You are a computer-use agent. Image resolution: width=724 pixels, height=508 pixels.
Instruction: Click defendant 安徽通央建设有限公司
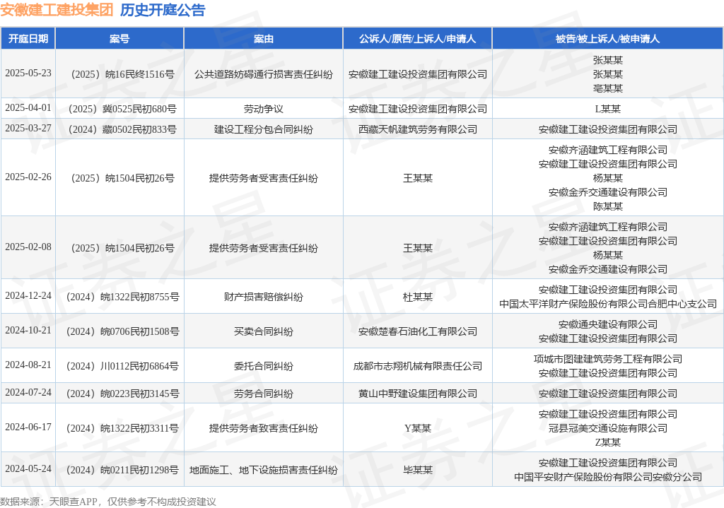607,324
